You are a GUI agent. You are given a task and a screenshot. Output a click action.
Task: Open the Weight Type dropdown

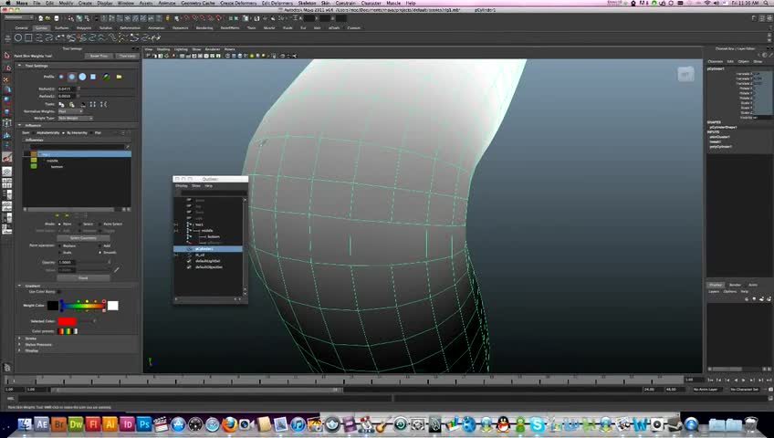76,118
